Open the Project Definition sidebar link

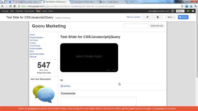click(37, 38)
